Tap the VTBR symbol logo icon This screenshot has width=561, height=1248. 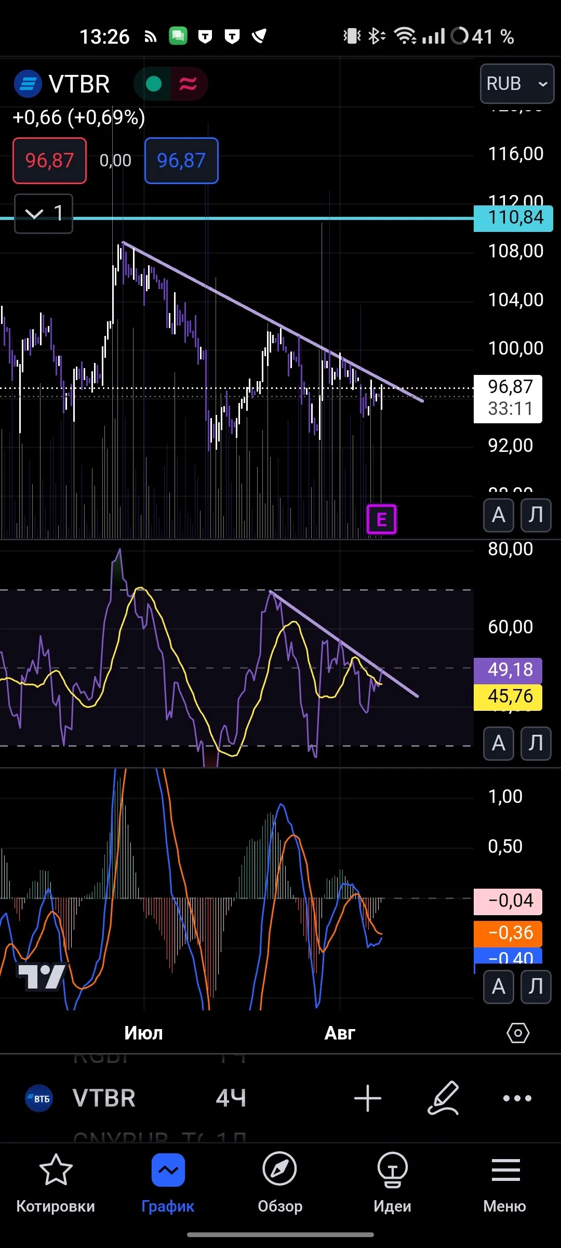pyautogui.click(x=28, y=84)
